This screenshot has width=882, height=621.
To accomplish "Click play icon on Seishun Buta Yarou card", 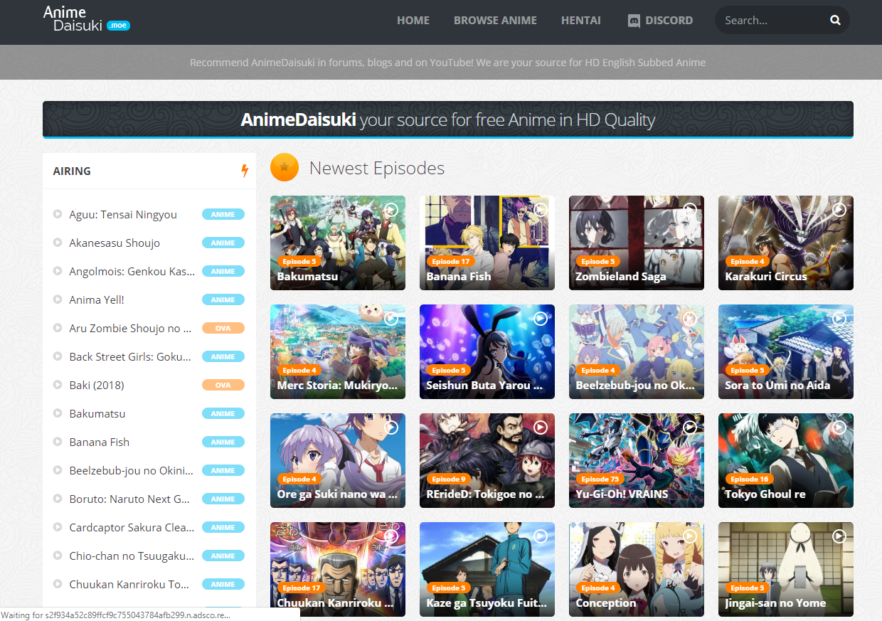I will click(x=541, y=319).
